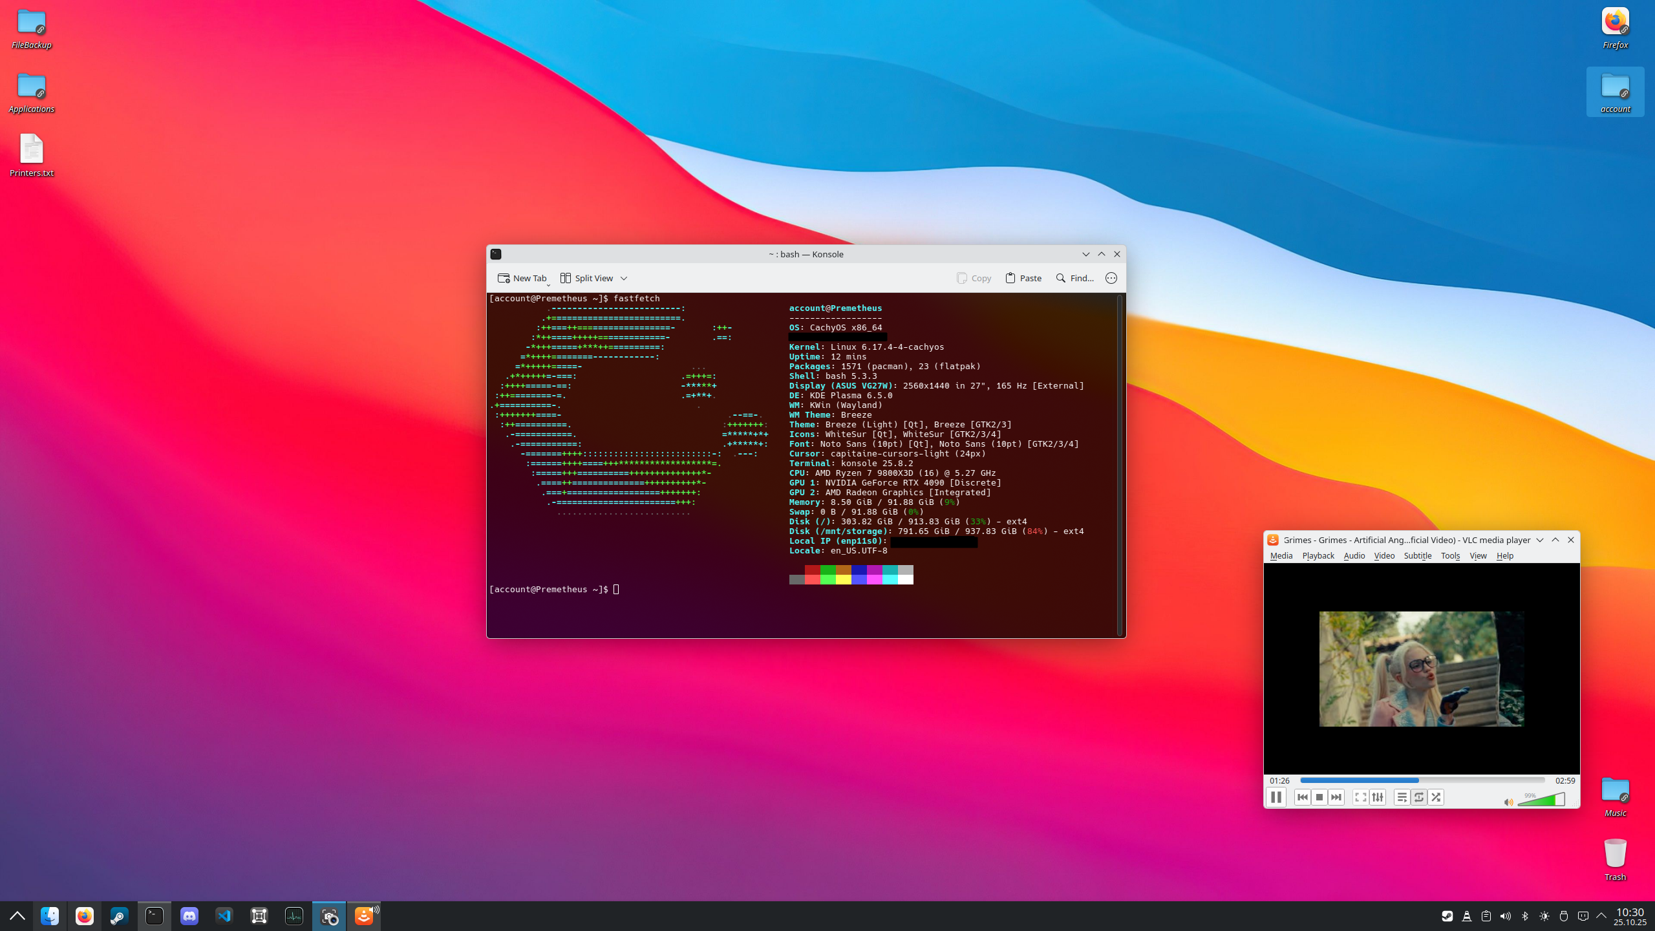Skip to next media in VLC
This screenshot has height=931, width=1655.
(1336, 797)
